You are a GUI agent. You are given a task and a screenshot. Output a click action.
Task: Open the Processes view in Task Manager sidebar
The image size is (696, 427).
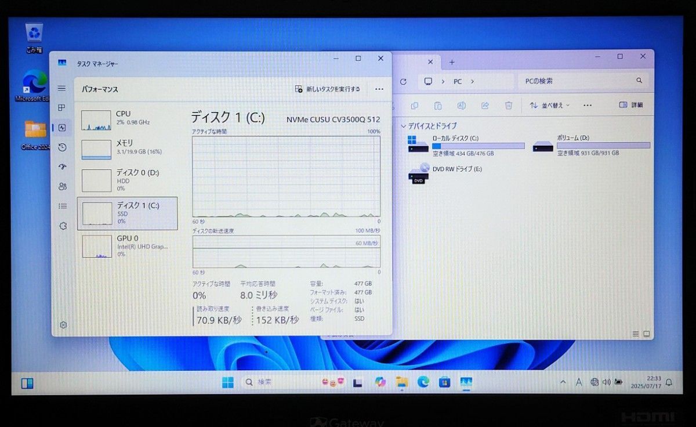pyautogui.click(x=61, y=108)
